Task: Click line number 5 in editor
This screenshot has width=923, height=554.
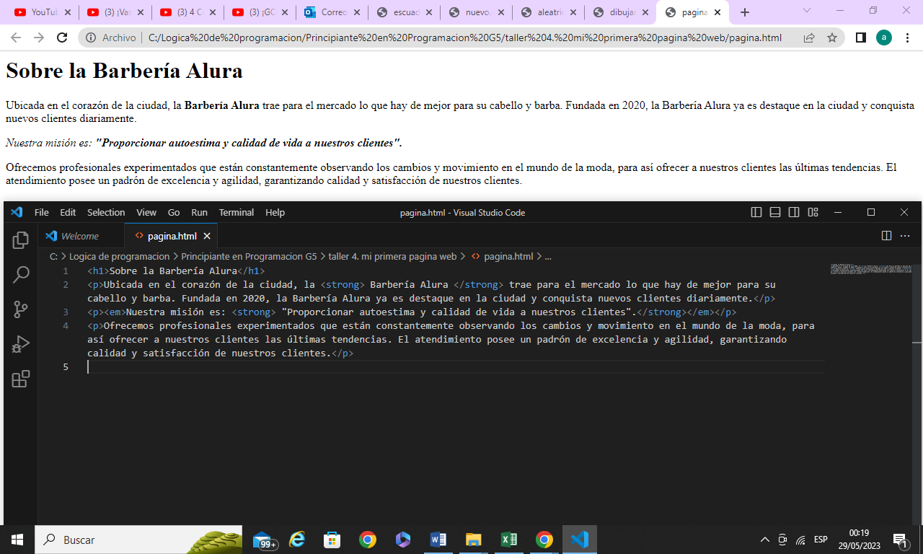Action: click(65, 366)
